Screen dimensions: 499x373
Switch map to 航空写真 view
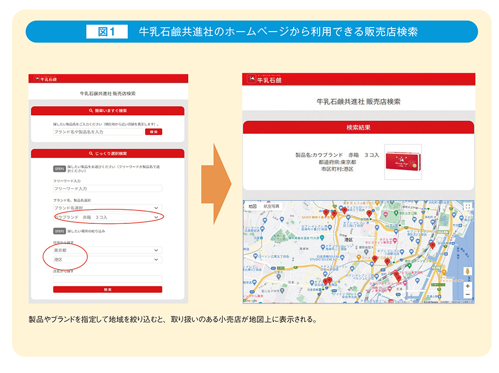[x=271, y=206]
